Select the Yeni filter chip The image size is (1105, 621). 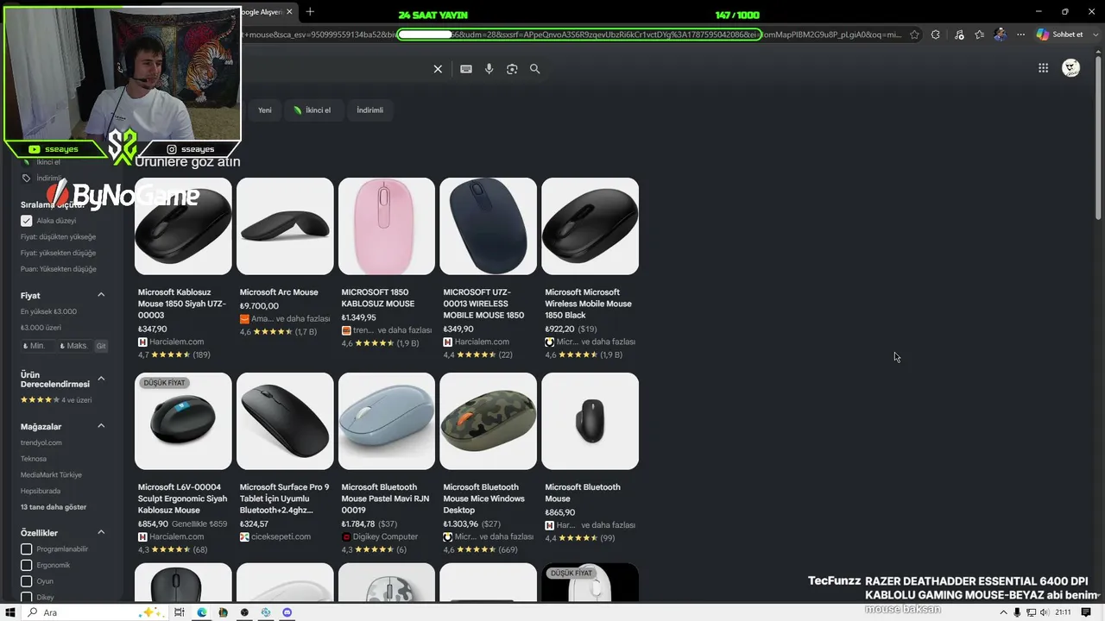click(265, 110)
